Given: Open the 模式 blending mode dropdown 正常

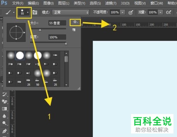Looking at the screenshot, I should click(x=70, y=12).
